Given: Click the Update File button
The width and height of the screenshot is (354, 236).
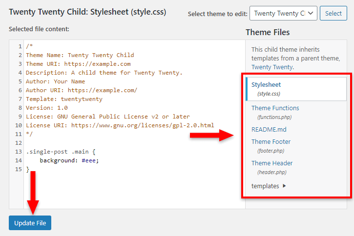Looking at the screenshot, I should pos(30,223).
